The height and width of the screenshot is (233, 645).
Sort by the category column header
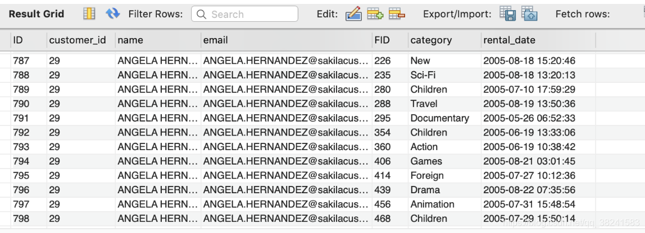[444, 40]
